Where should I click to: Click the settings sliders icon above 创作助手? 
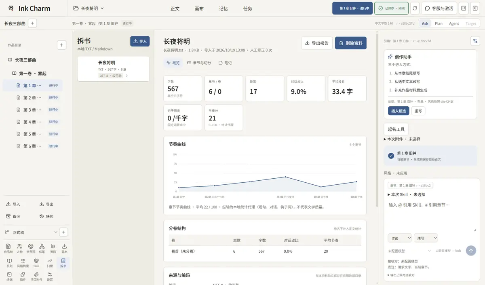475,41
